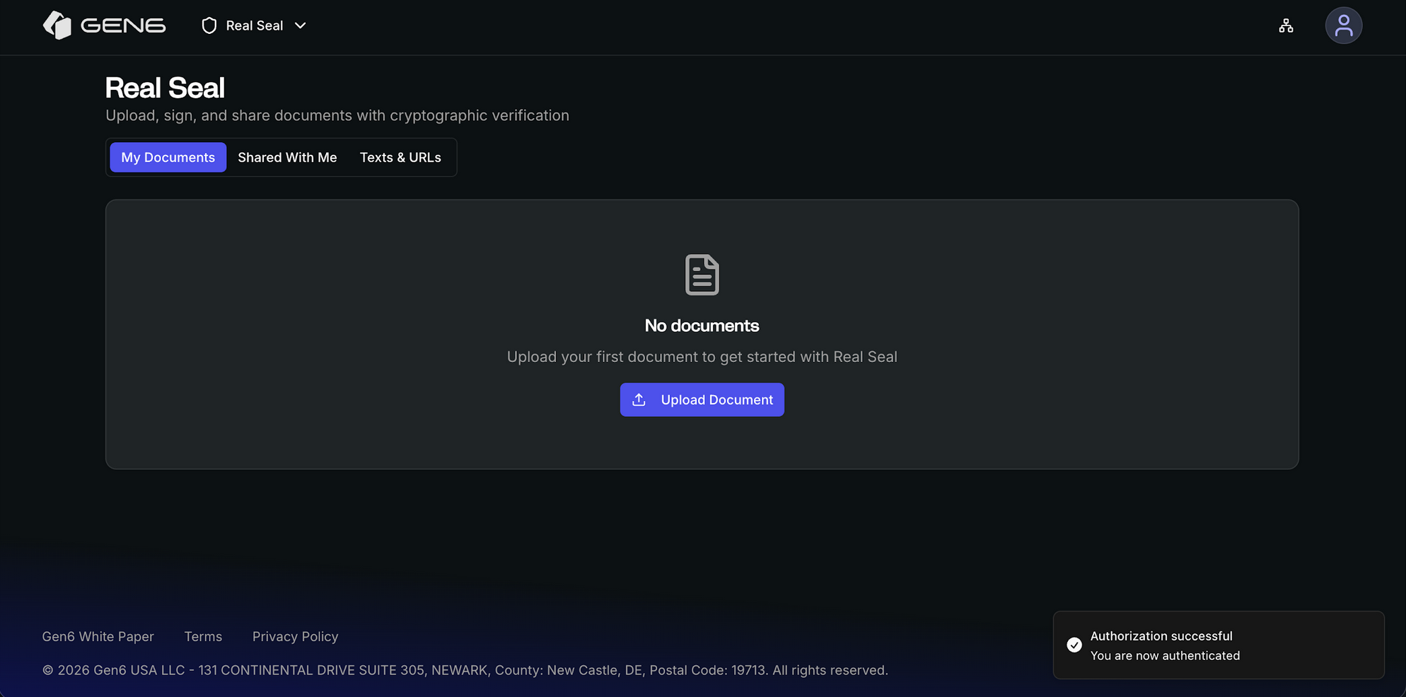Click the Authorization successful toast message
This screenshot has height=697, width=1406.
[x=1161, y=636]
